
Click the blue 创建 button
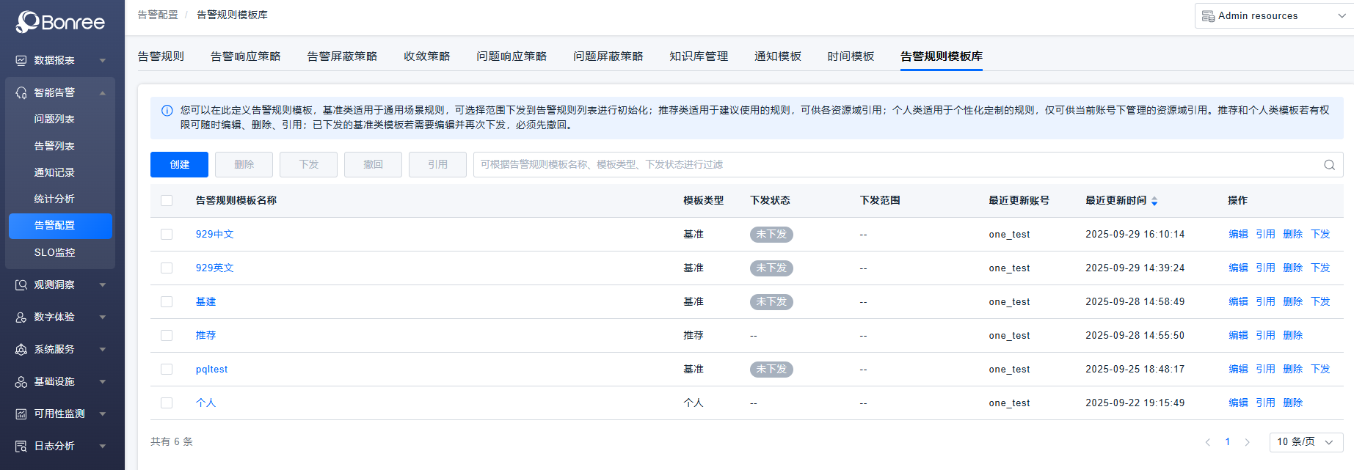[179, 165]
